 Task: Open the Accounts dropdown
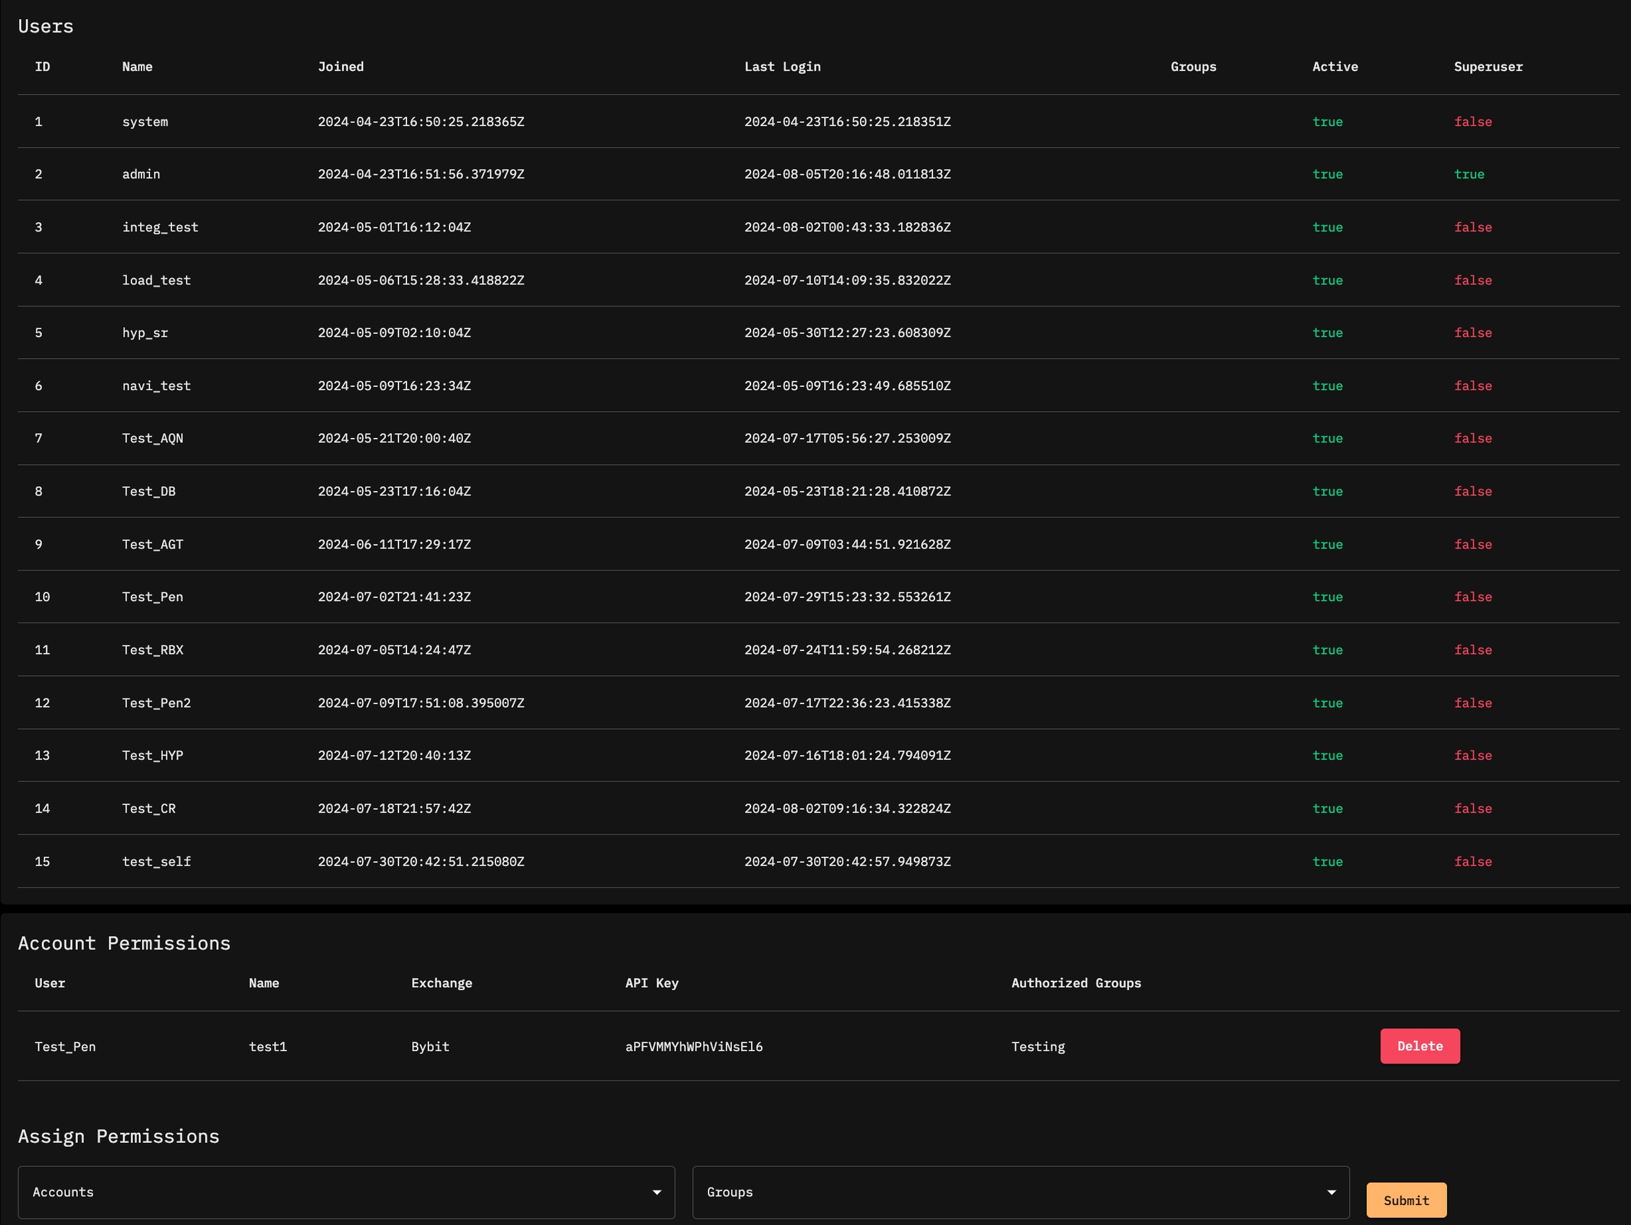(x=346, y=1192)
